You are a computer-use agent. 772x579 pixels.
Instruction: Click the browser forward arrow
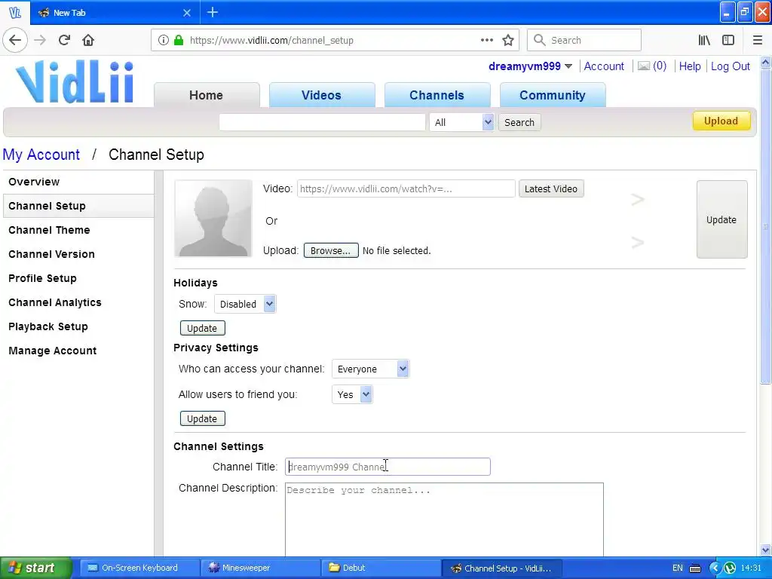(x=40, y=40)
